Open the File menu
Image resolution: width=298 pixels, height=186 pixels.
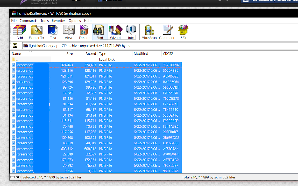[14, 21]
